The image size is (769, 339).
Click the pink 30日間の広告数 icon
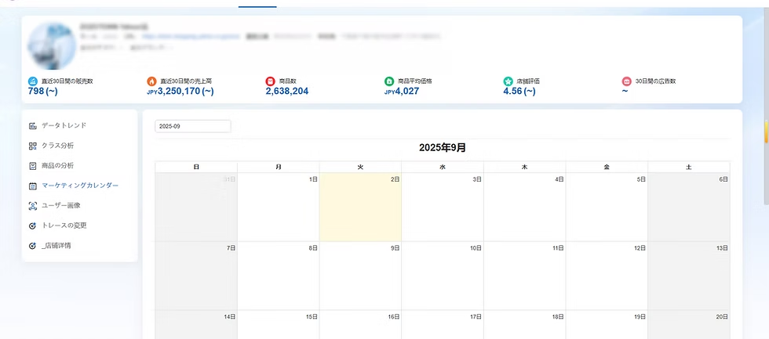[x=627, y=81]
